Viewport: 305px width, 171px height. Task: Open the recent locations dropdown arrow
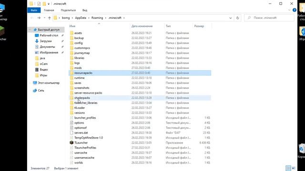44,18
